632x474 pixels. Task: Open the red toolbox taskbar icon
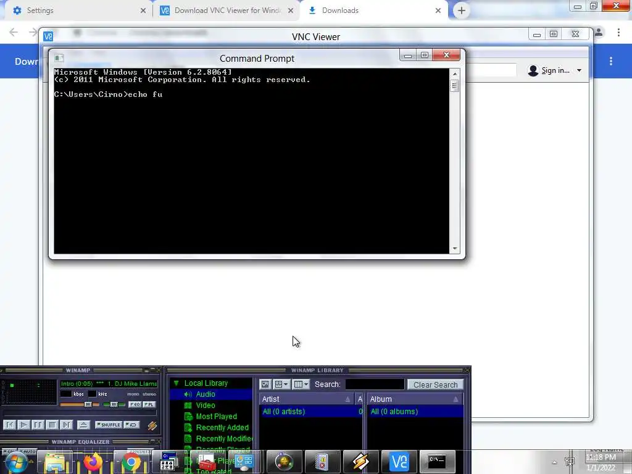click(207, 462)
